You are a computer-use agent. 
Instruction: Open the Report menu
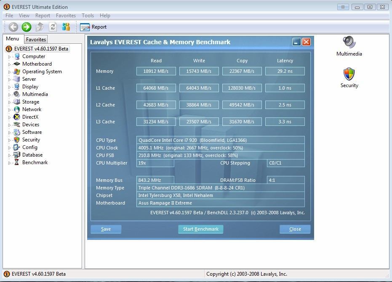click(43, 16)
